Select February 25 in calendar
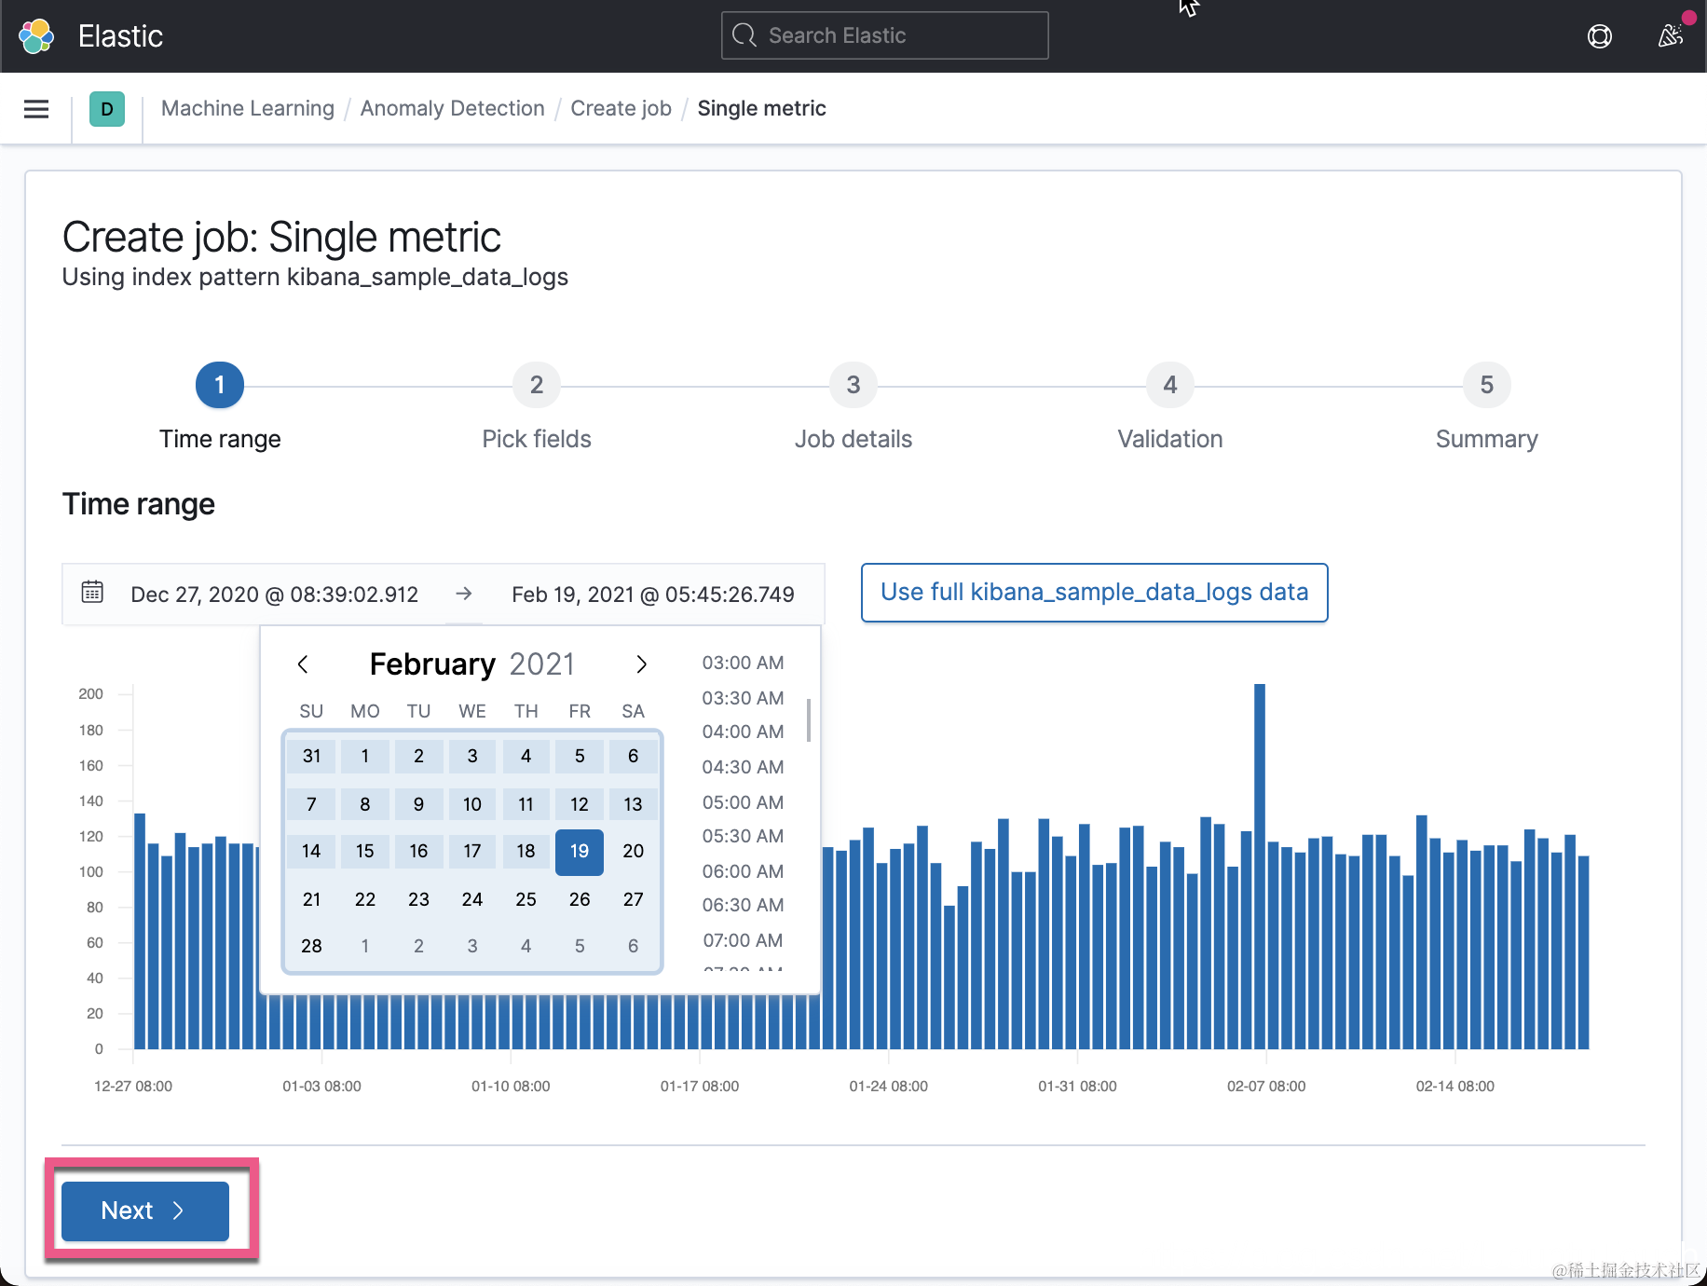 click(x=526, y=899)
